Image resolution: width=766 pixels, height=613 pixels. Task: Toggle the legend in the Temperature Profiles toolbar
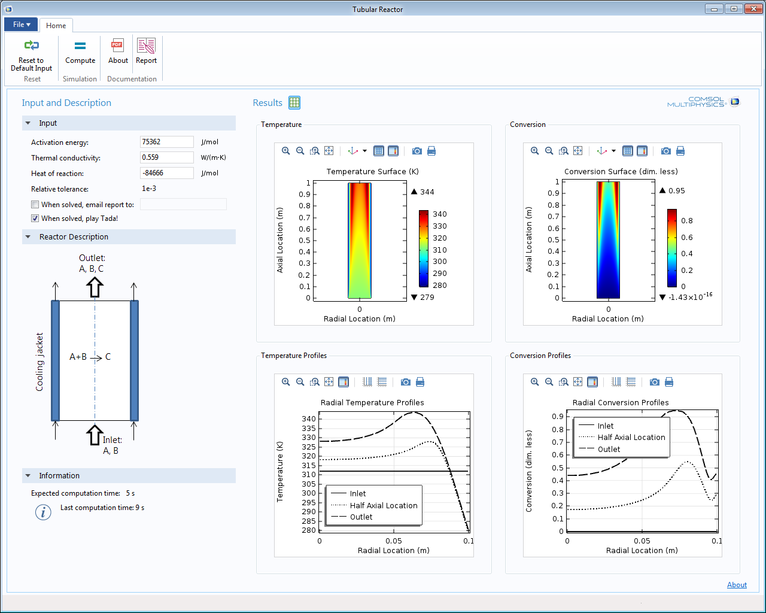click(x=344, y=382)
